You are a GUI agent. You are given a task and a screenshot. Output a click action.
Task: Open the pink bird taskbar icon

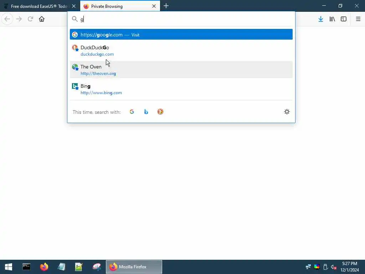97,267
